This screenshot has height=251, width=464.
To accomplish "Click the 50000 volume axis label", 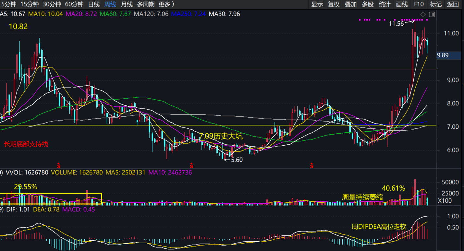I will [450, 183].
